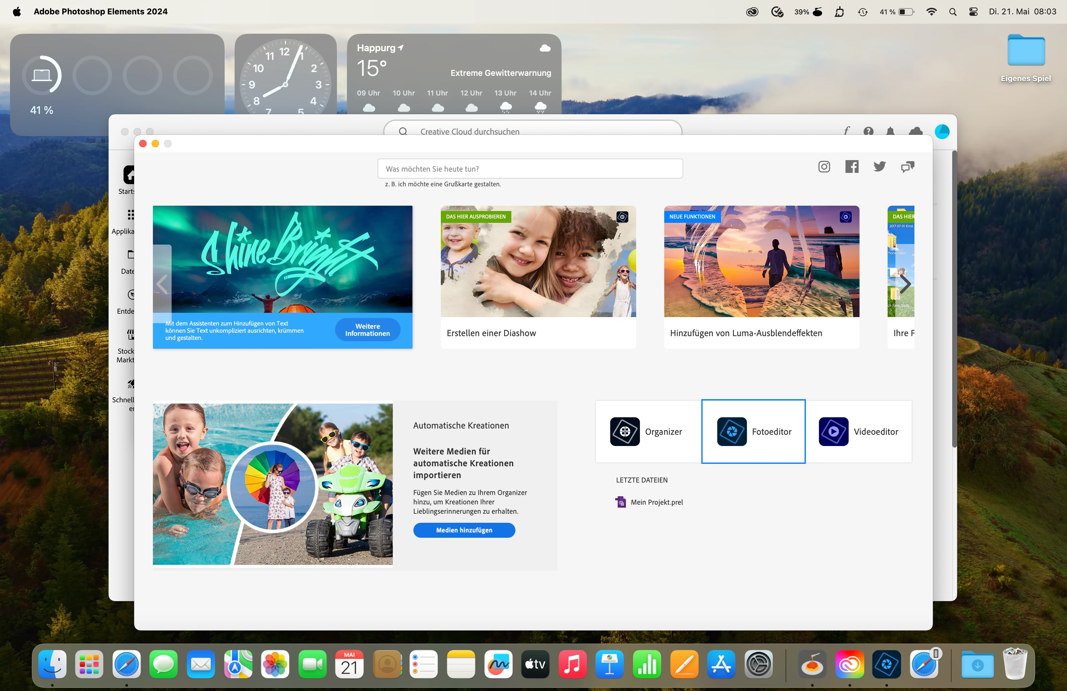
Task: Show previous carousel card with left chevron
Action: (x=162, y=284)
